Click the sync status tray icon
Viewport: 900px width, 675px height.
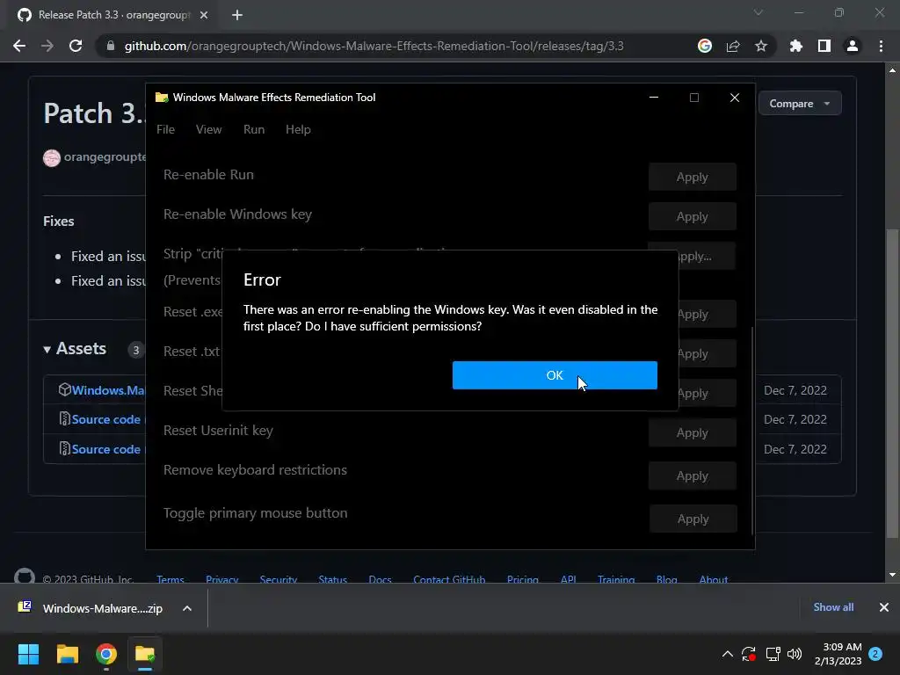pos(749,654)
